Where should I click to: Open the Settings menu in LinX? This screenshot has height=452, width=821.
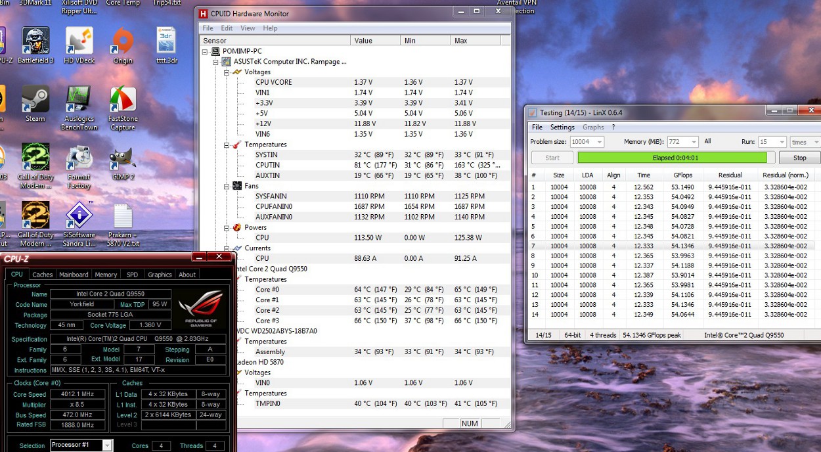click(x=562, y=127)
